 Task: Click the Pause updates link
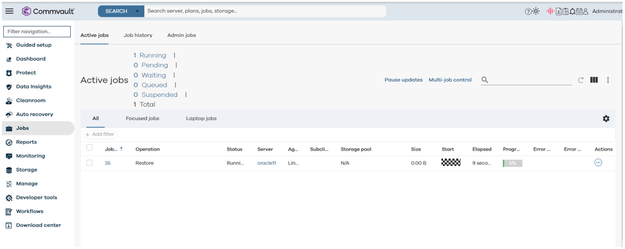coord(404,80)
